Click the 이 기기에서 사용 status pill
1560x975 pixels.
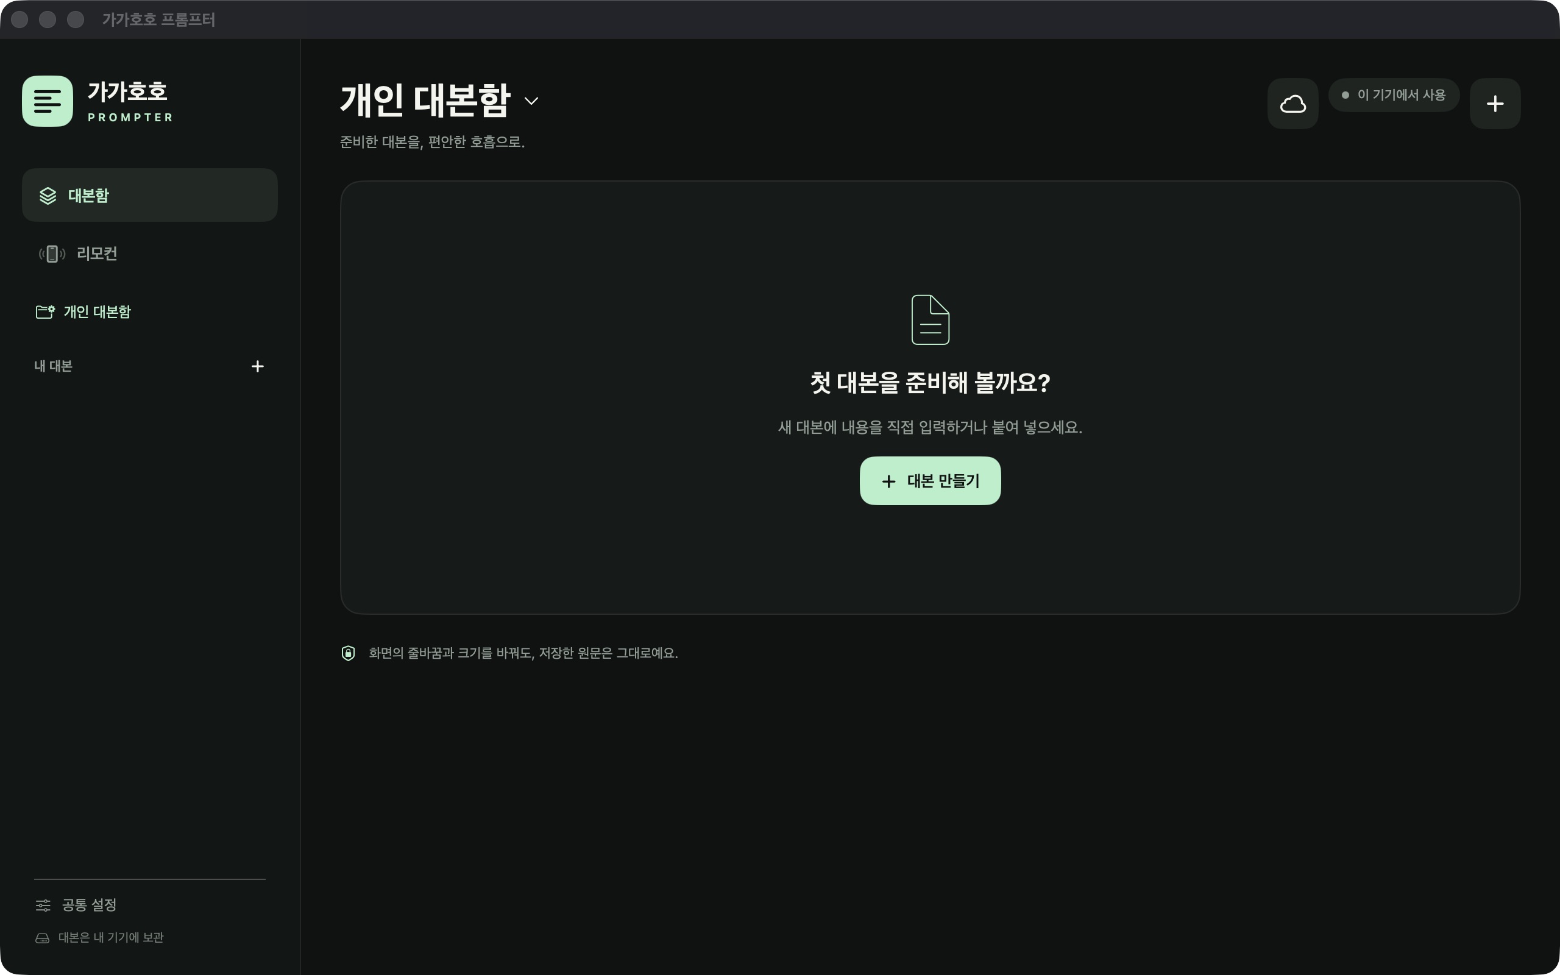[1394, 96]
